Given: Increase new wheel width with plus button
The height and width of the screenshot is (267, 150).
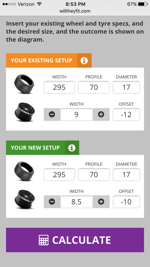Looking at the screenshot, I should 101,202.
